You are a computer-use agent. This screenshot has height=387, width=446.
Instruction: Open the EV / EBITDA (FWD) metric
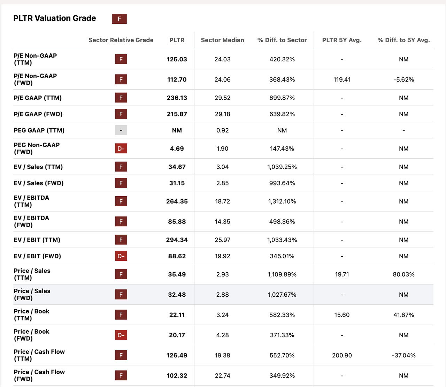[x=31, y=221]
